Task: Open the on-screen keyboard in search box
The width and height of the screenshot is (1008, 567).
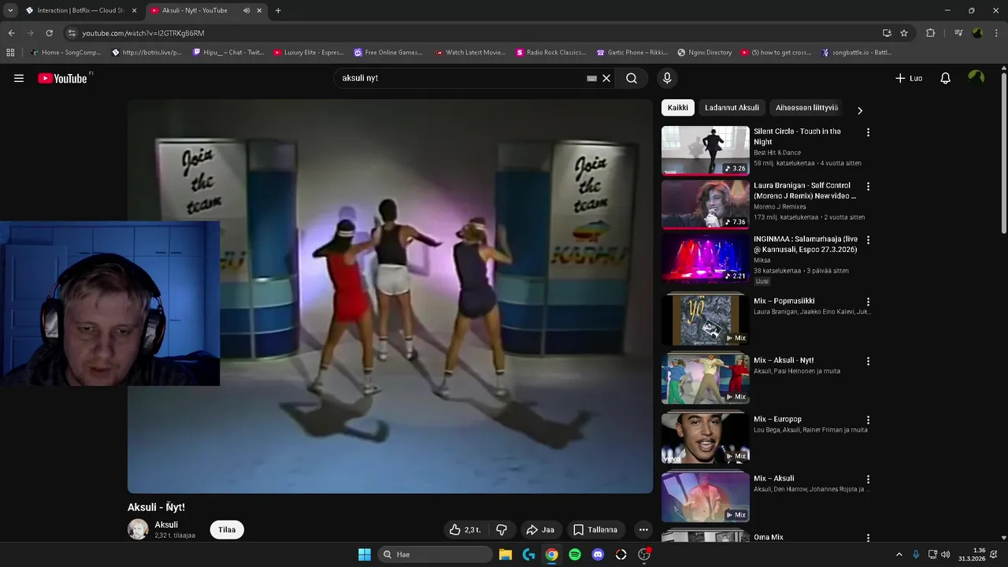Action: (591, 78)
